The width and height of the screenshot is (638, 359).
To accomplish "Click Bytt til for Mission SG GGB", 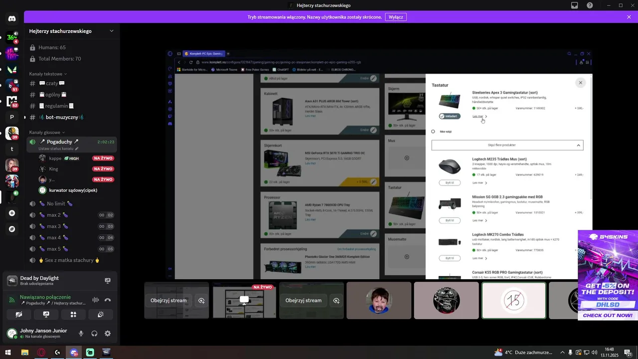I will point(450,220).
